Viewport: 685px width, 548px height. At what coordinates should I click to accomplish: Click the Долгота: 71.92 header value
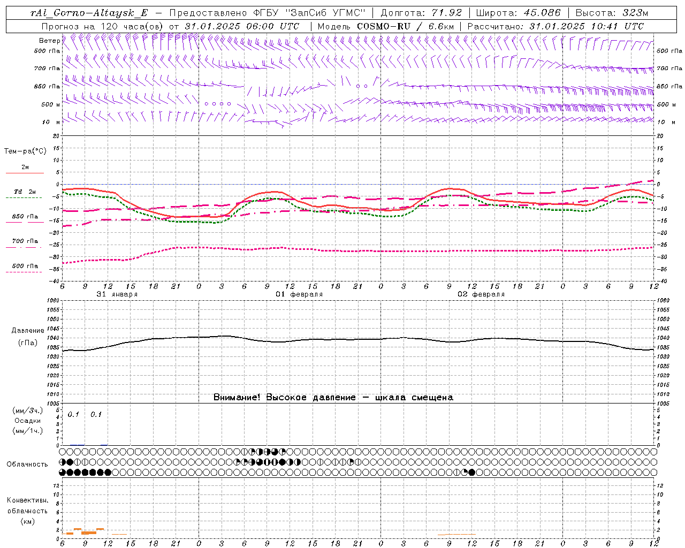pyautogui.click(x=421, y=13)
